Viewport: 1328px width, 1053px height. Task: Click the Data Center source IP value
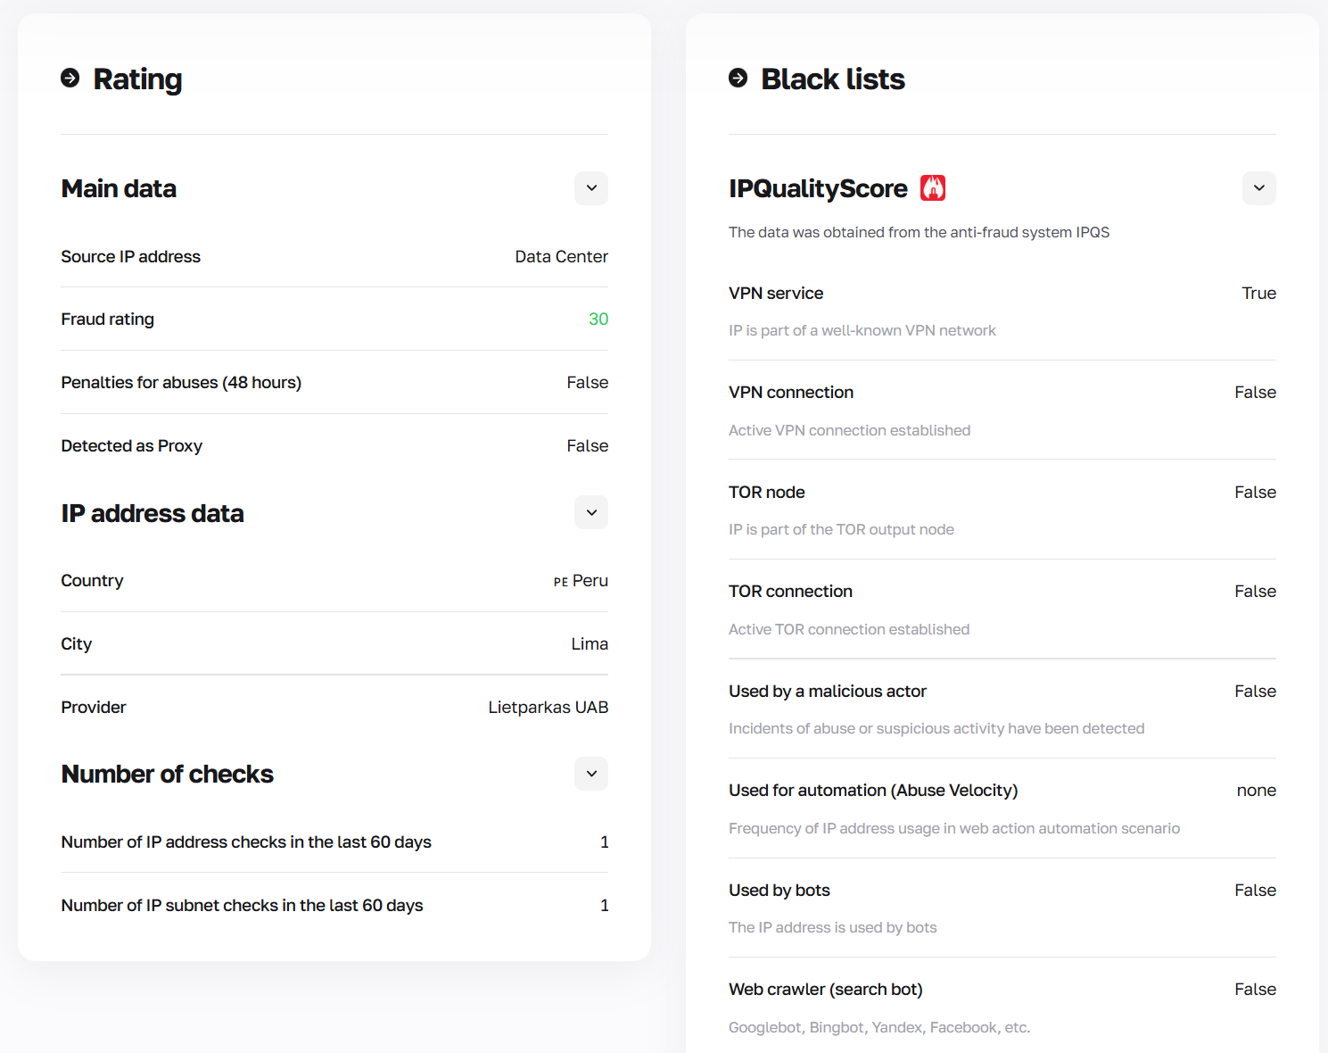[561, 257]
